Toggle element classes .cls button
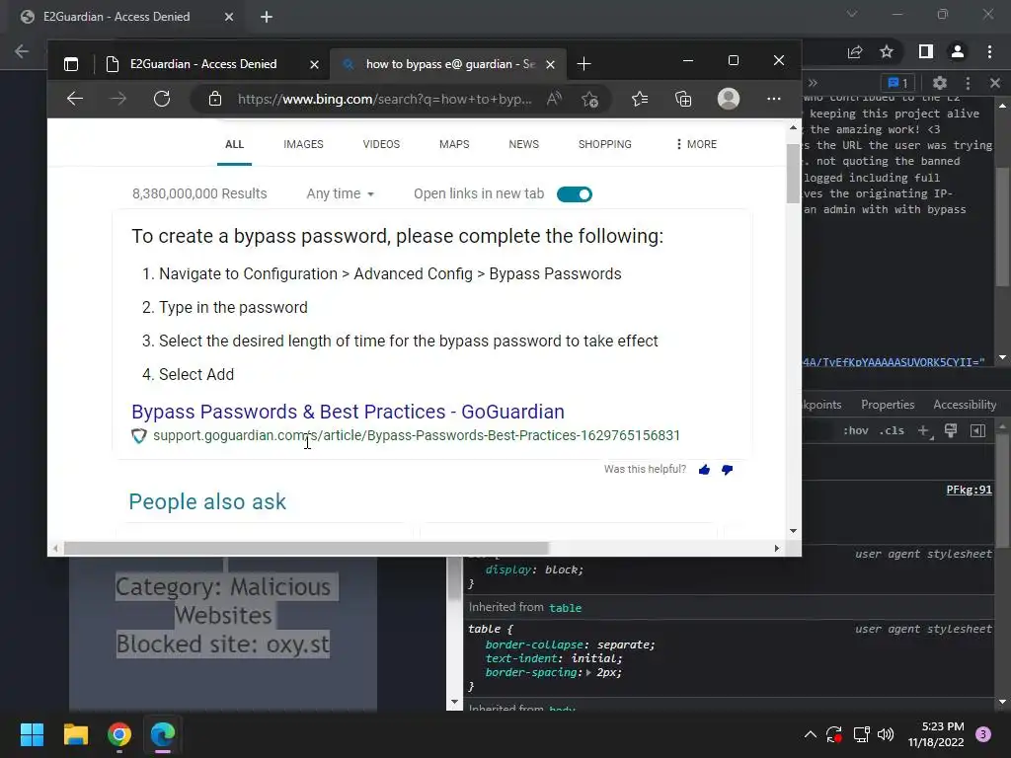Screen dimensions: 1011x758 (x=892, y=430)
